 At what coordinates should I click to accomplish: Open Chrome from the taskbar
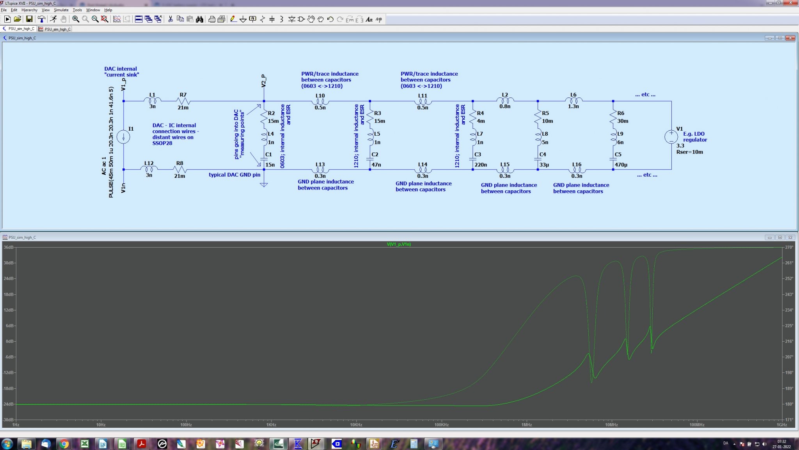click(64, 443)
